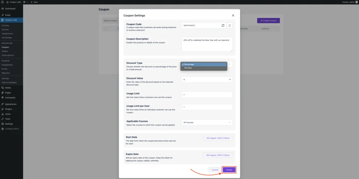The height and width of the screenshot is (179, 359).
Task: Click the WordPress logo in admin bar
Action: tap(2, 2)
